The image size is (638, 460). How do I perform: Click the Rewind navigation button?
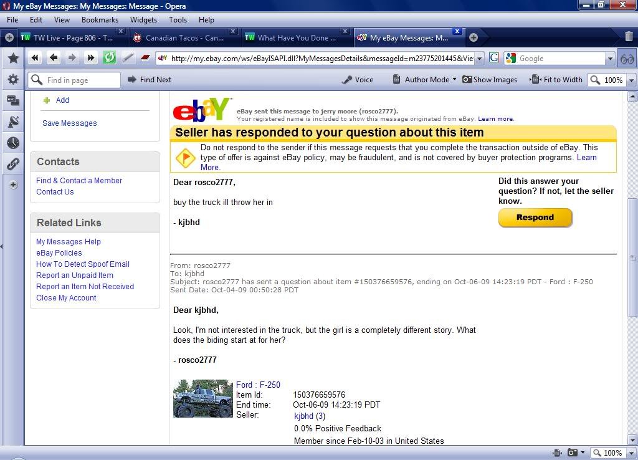click(35, 58)
